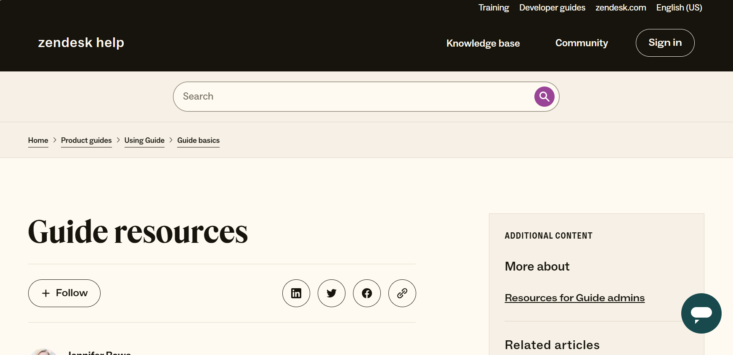Share article on Twitter
This screenshot has width=733, height=355.
332,293
